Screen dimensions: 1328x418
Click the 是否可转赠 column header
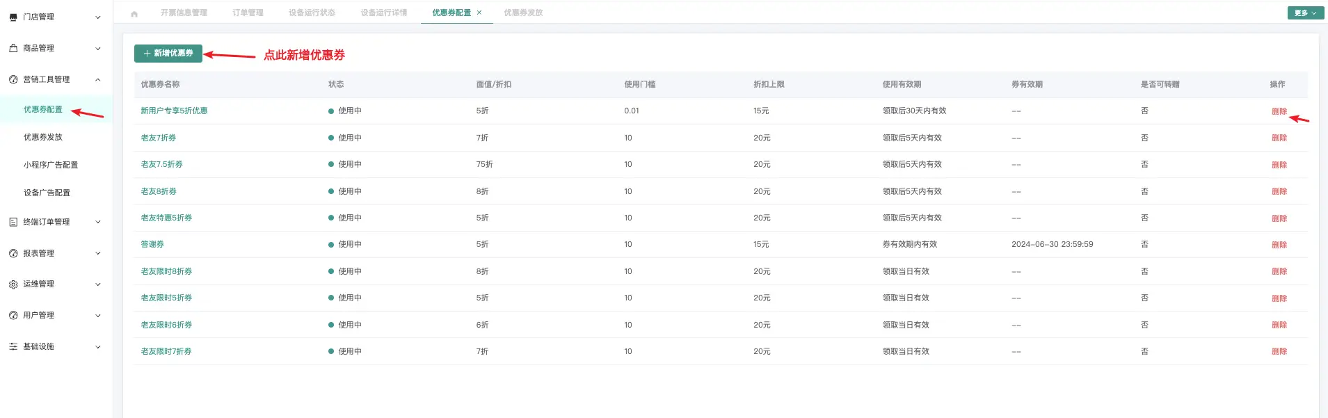coord(1160,84)
